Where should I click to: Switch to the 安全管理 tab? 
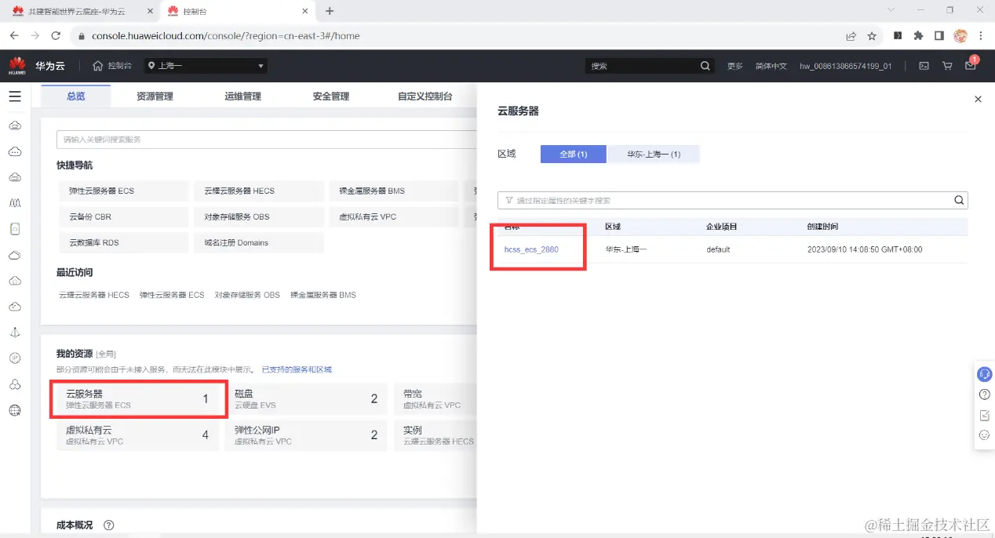pos(330,96)
